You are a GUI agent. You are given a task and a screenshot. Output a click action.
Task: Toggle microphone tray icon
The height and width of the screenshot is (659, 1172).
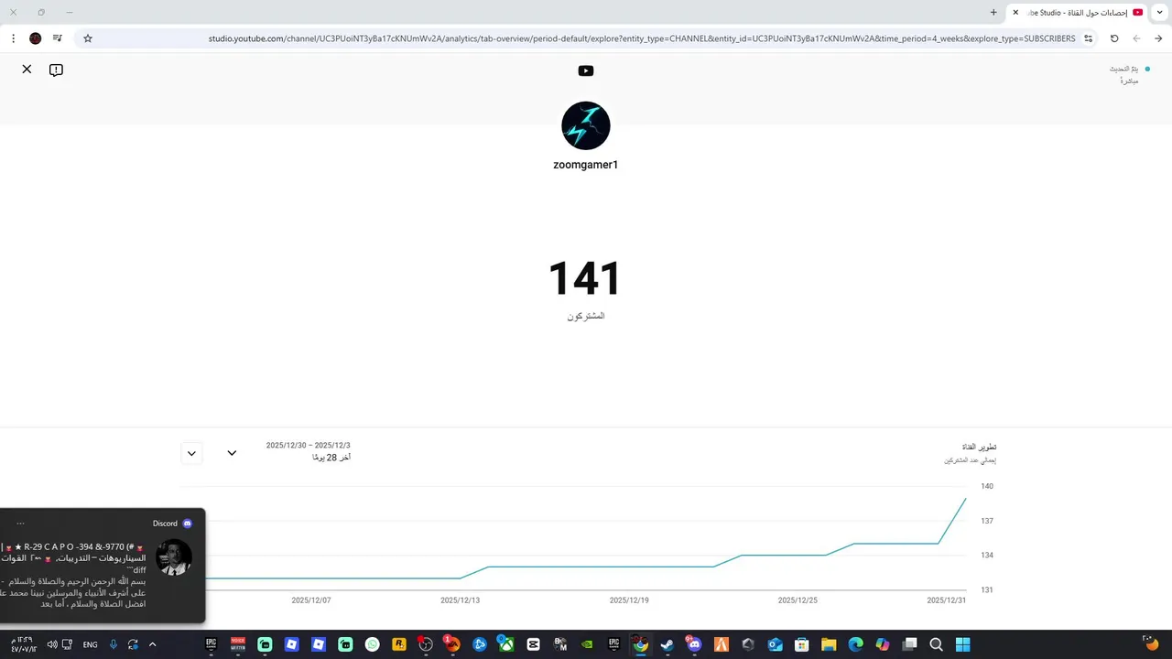(114, 644)
